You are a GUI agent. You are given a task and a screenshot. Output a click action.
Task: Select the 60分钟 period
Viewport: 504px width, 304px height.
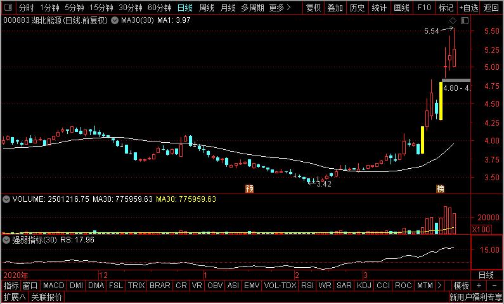point(160,8)
